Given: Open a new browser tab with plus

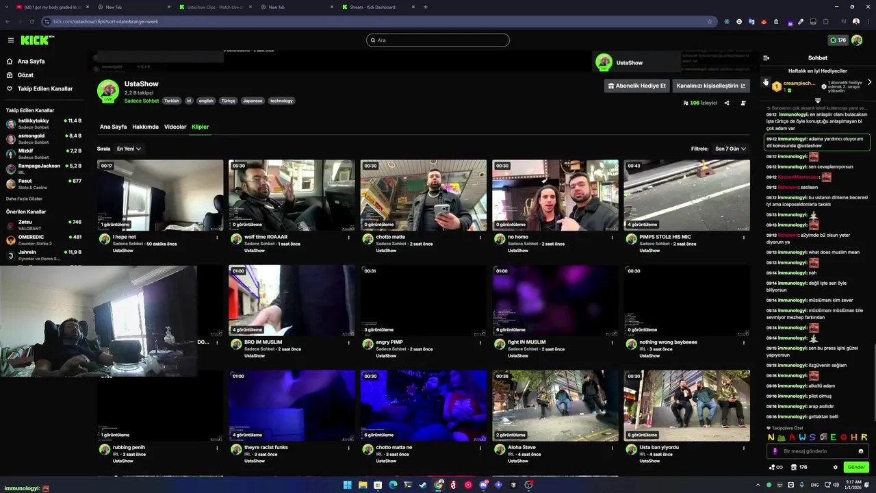Looking at the screenshot, I should [426, 7].
